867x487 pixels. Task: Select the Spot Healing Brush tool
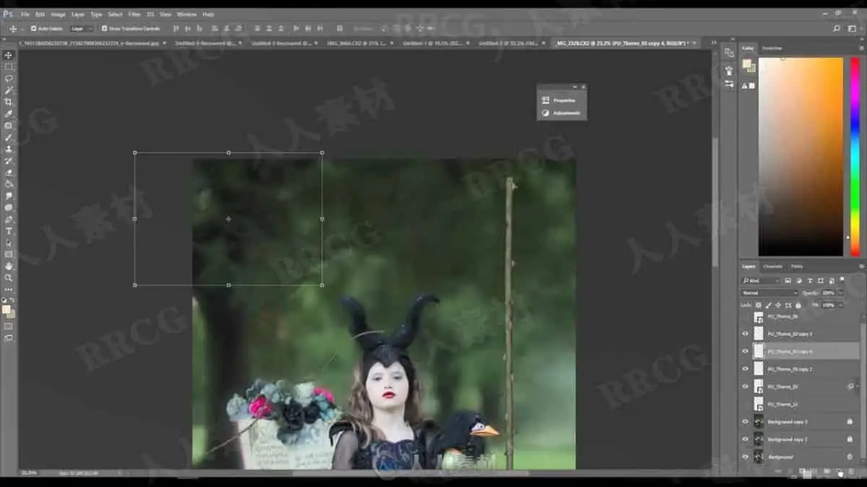click(x=9, y=126)
